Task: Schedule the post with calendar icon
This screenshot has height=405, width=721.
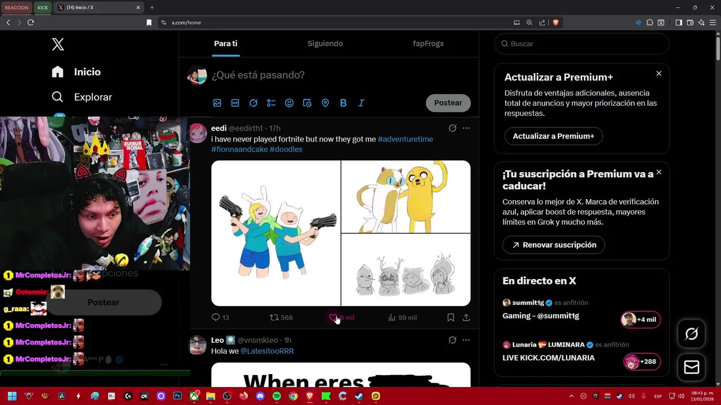Action: pos(307,103)
